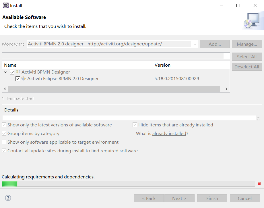Screen dimensions: 264x208
Task: Click the Finish button
Action: coord(212,198)
